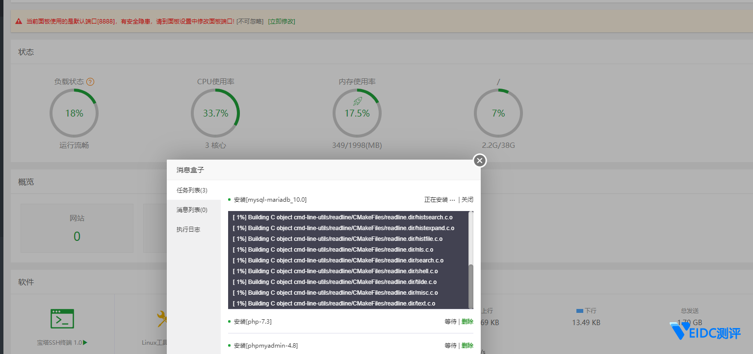
Task: Click the red warning triangle icon
Action: click(x=19, y=22)
